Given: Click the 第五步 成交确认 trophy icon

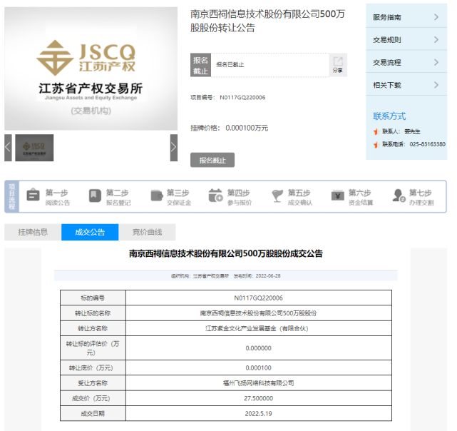Looking at the screenshot, I should 277,196.
